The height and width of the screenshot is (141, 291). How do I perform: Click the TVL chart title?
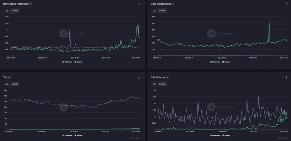(x=5, y=77)
